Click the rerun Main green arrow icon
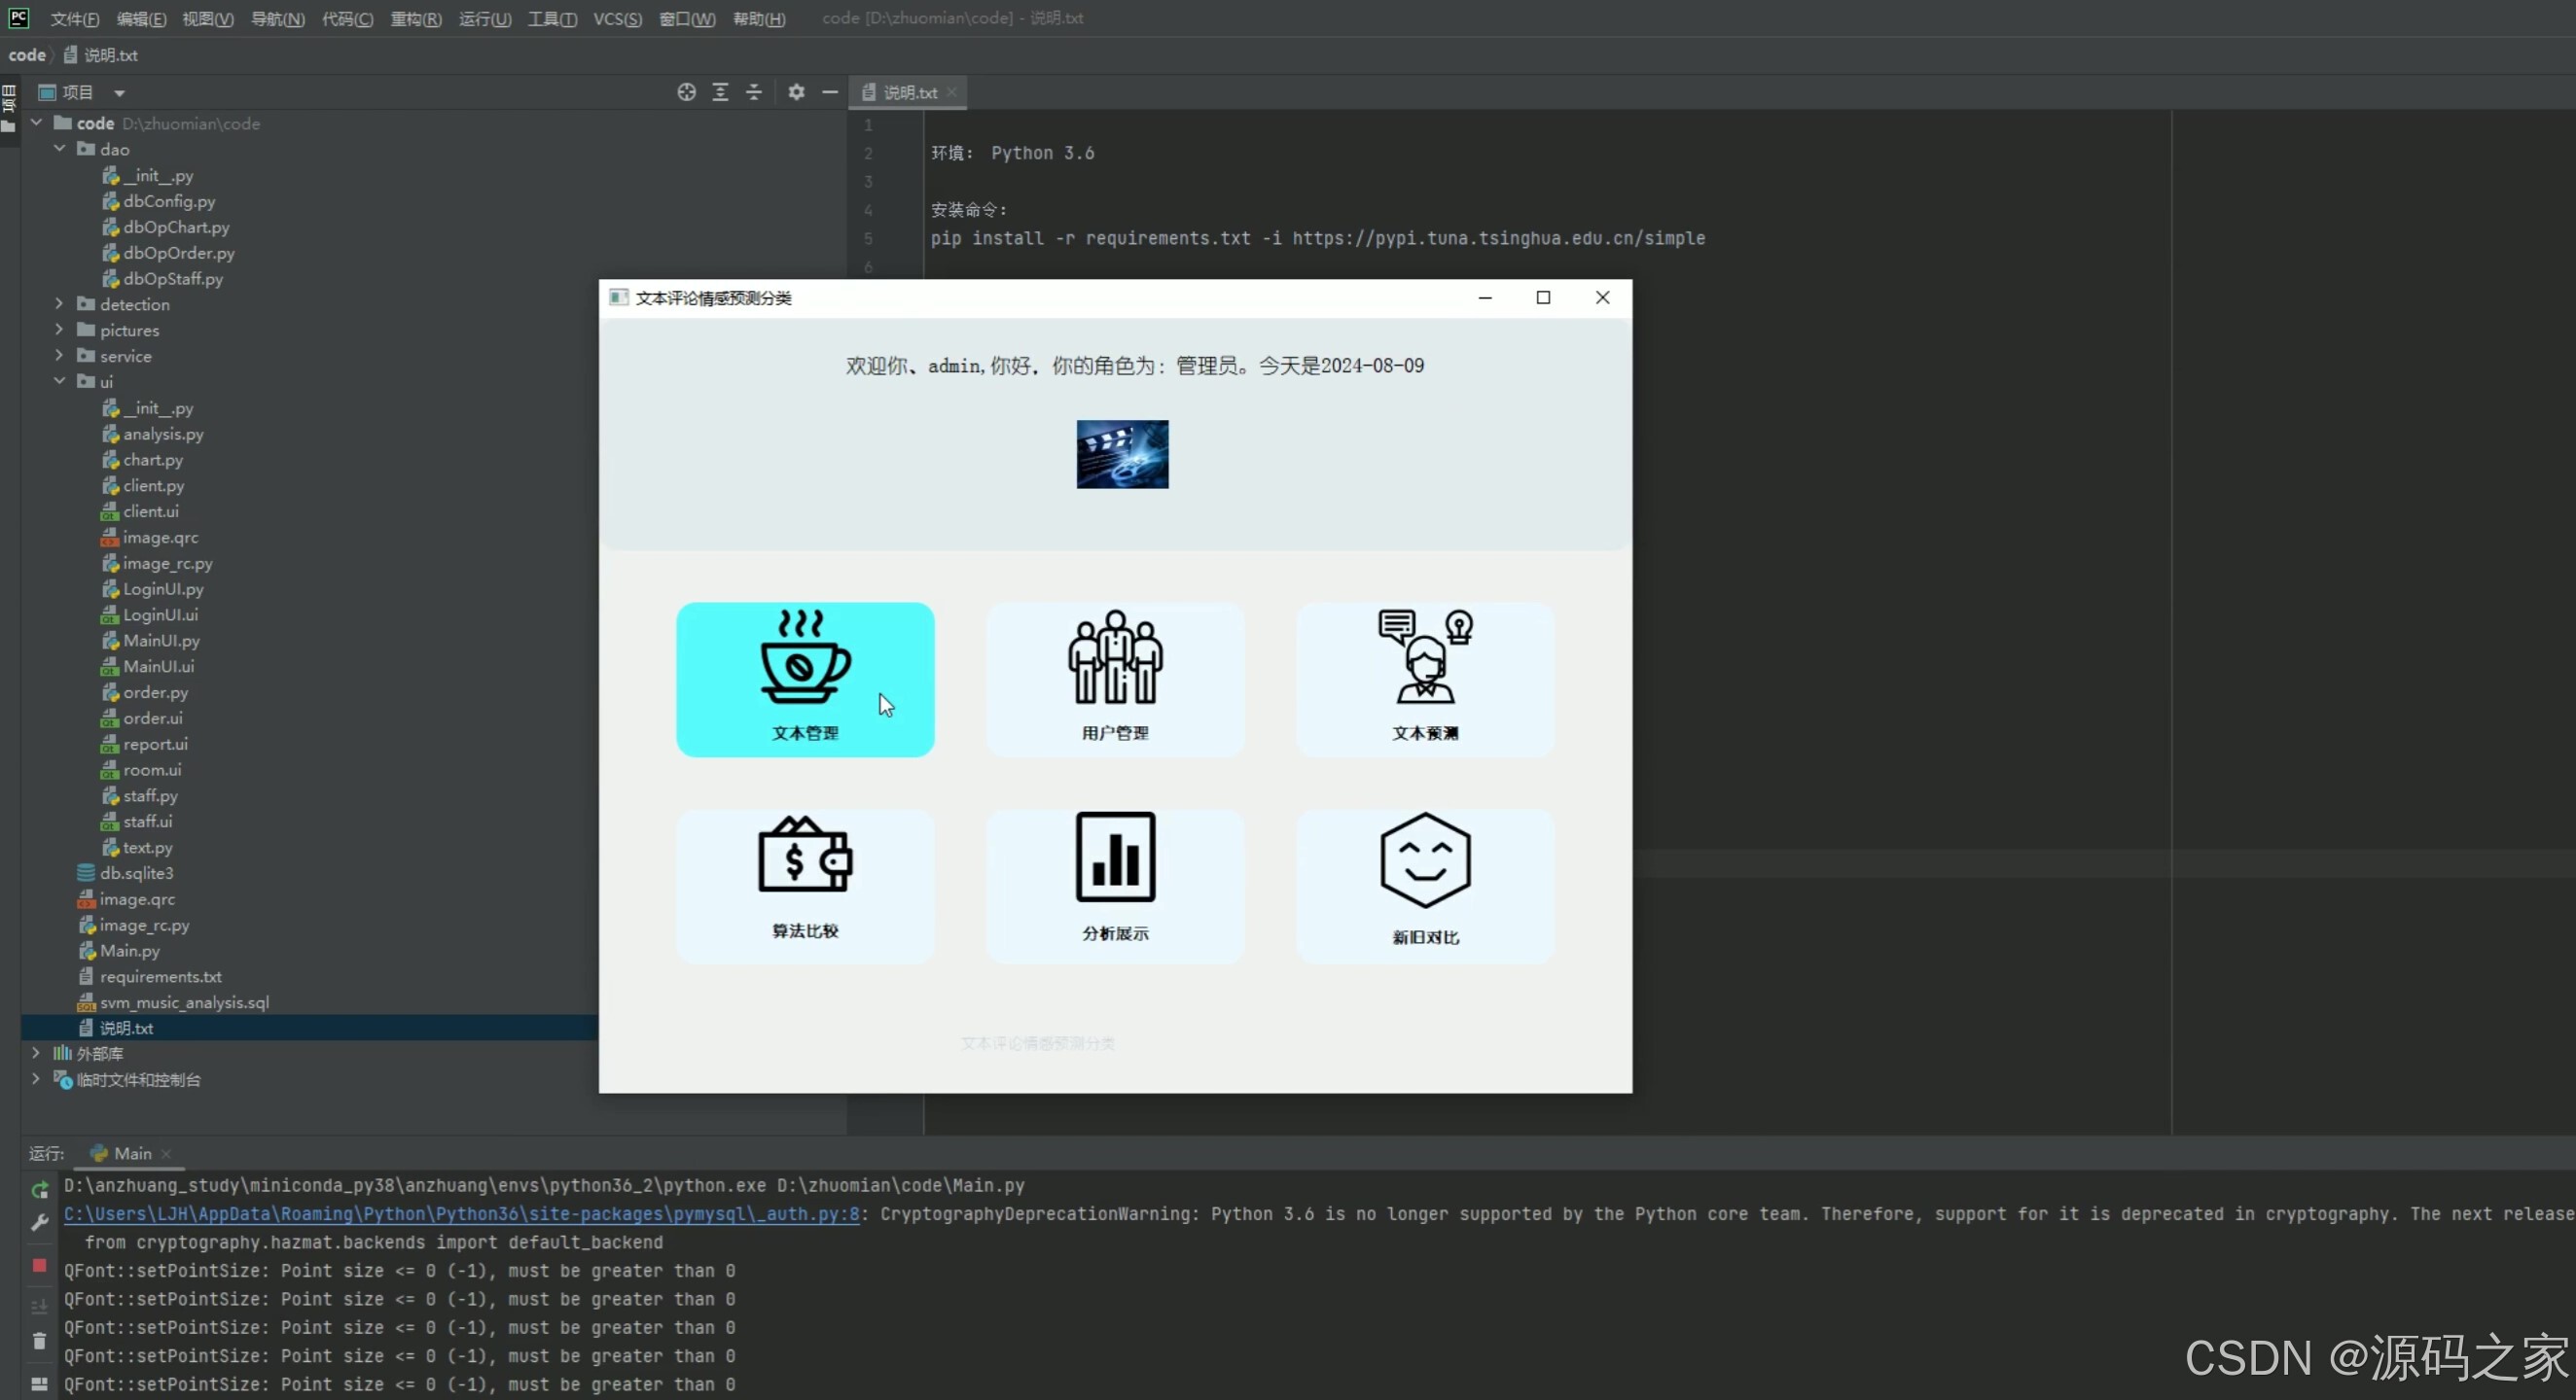 40,1190
